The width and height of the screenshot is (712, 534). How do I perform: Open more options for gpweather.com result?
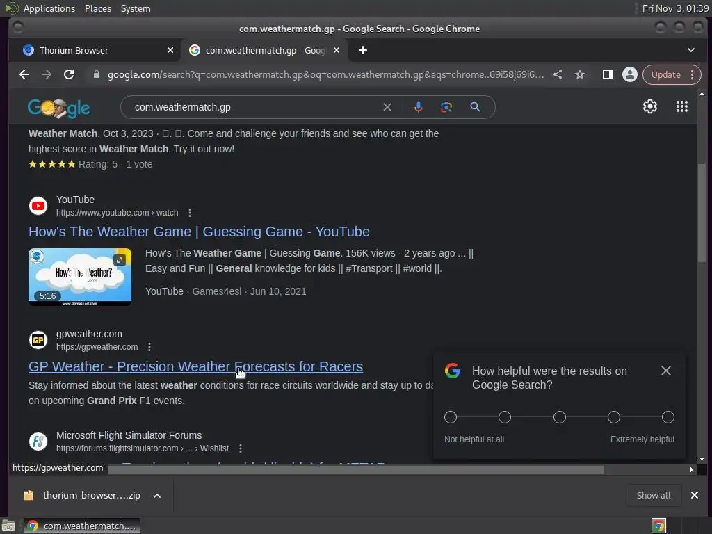[x=149, y=347]
